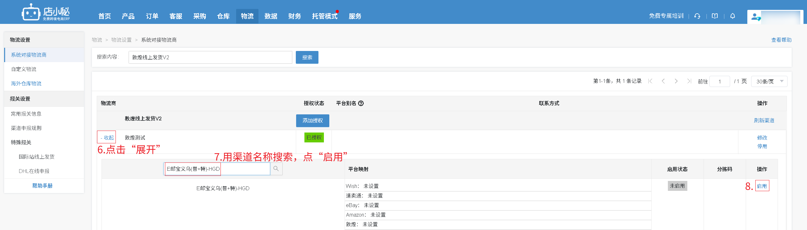
Task: Click the 平台别名 help question icon
Action: [x=361, y=103]
